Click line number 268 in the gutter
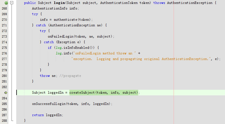 4,8
